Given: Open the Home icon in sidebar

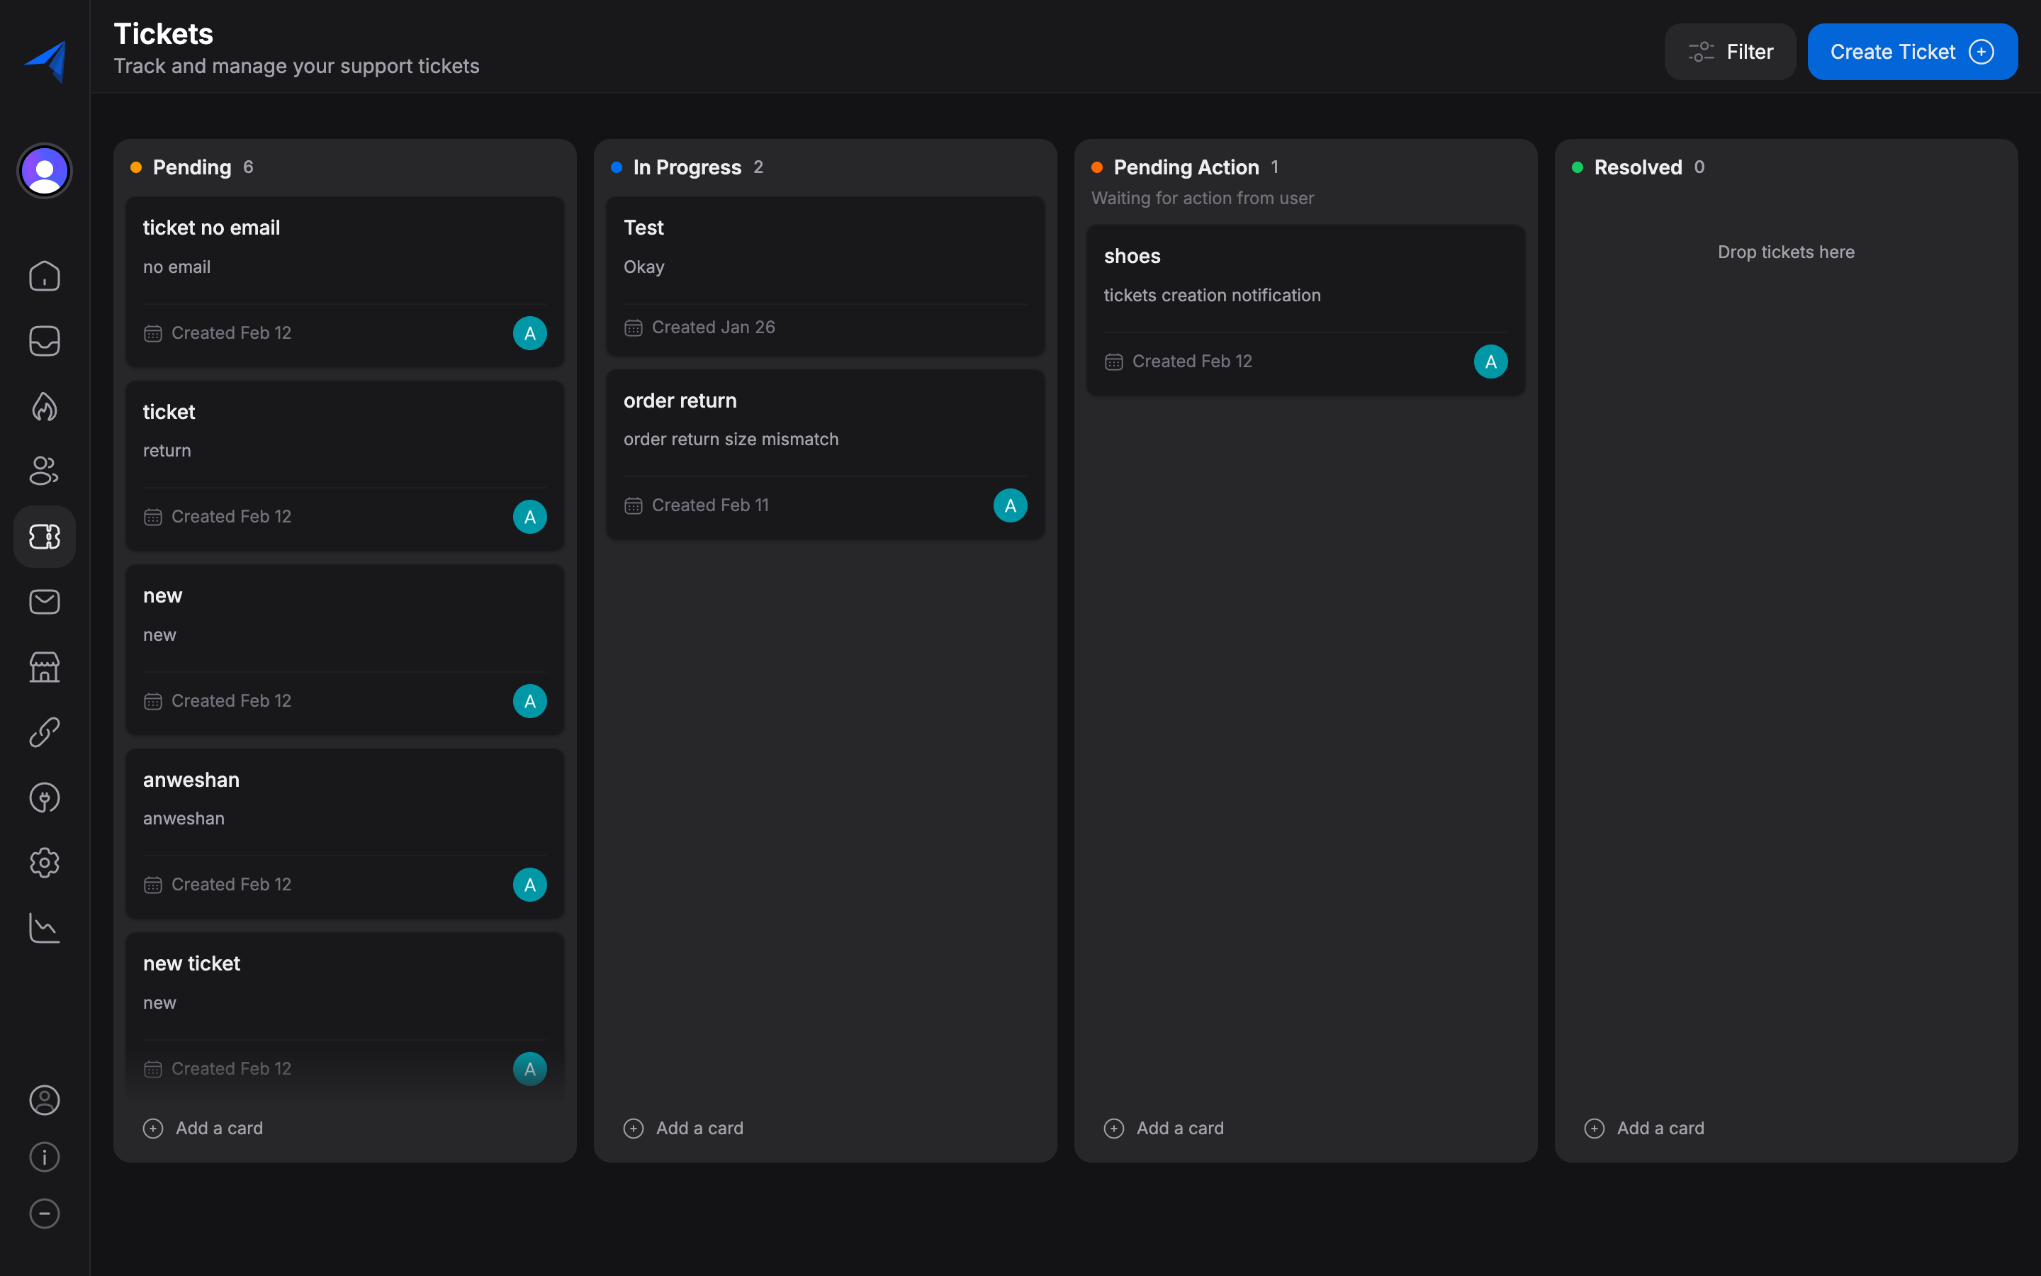Looking at the screenshot, I should click(45, 276).
